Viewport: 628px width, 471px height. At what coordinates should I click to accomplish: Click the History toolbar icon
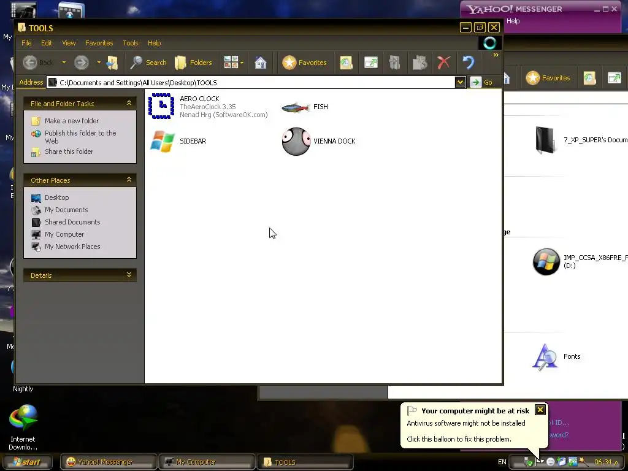click(x=346, y=63)
